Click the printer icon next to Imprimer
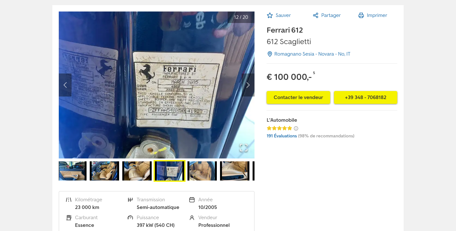Image resolution: width=456 pixels, height=231 pixels. pyautogui.click(x=361, y=15)
